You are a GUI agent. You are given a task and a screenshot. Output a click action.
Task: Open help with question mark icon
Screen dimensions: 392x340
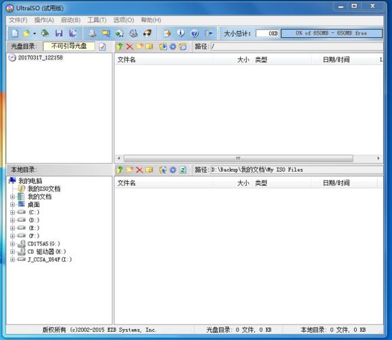coord(195,33)
